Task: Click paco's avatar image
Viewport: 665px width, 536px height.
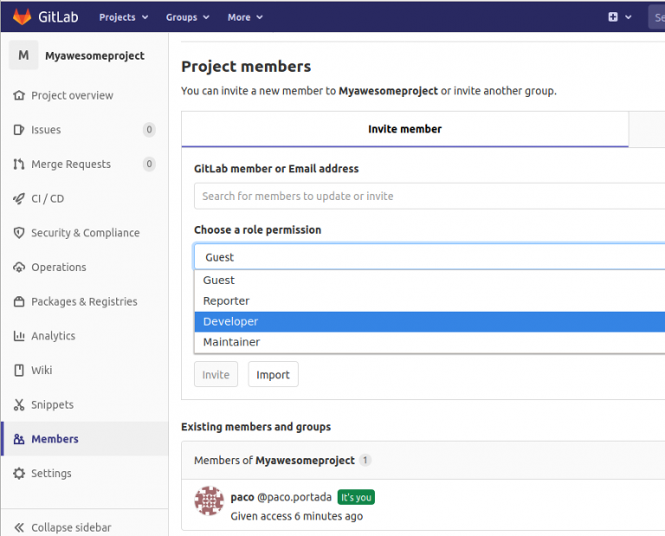Action: pyautogui.click(x=209, y=500)
